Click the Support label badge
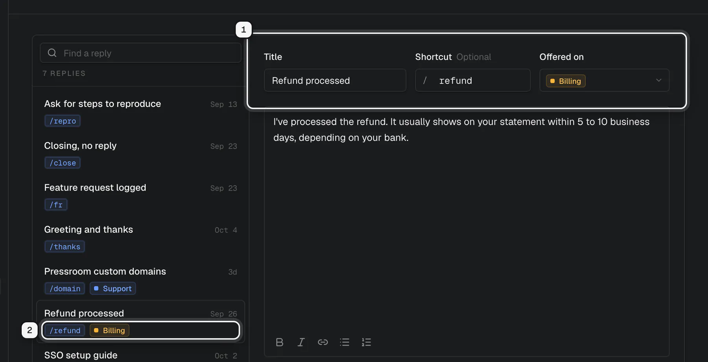This screenshot has height=362, width=708. tap(113, 288)
